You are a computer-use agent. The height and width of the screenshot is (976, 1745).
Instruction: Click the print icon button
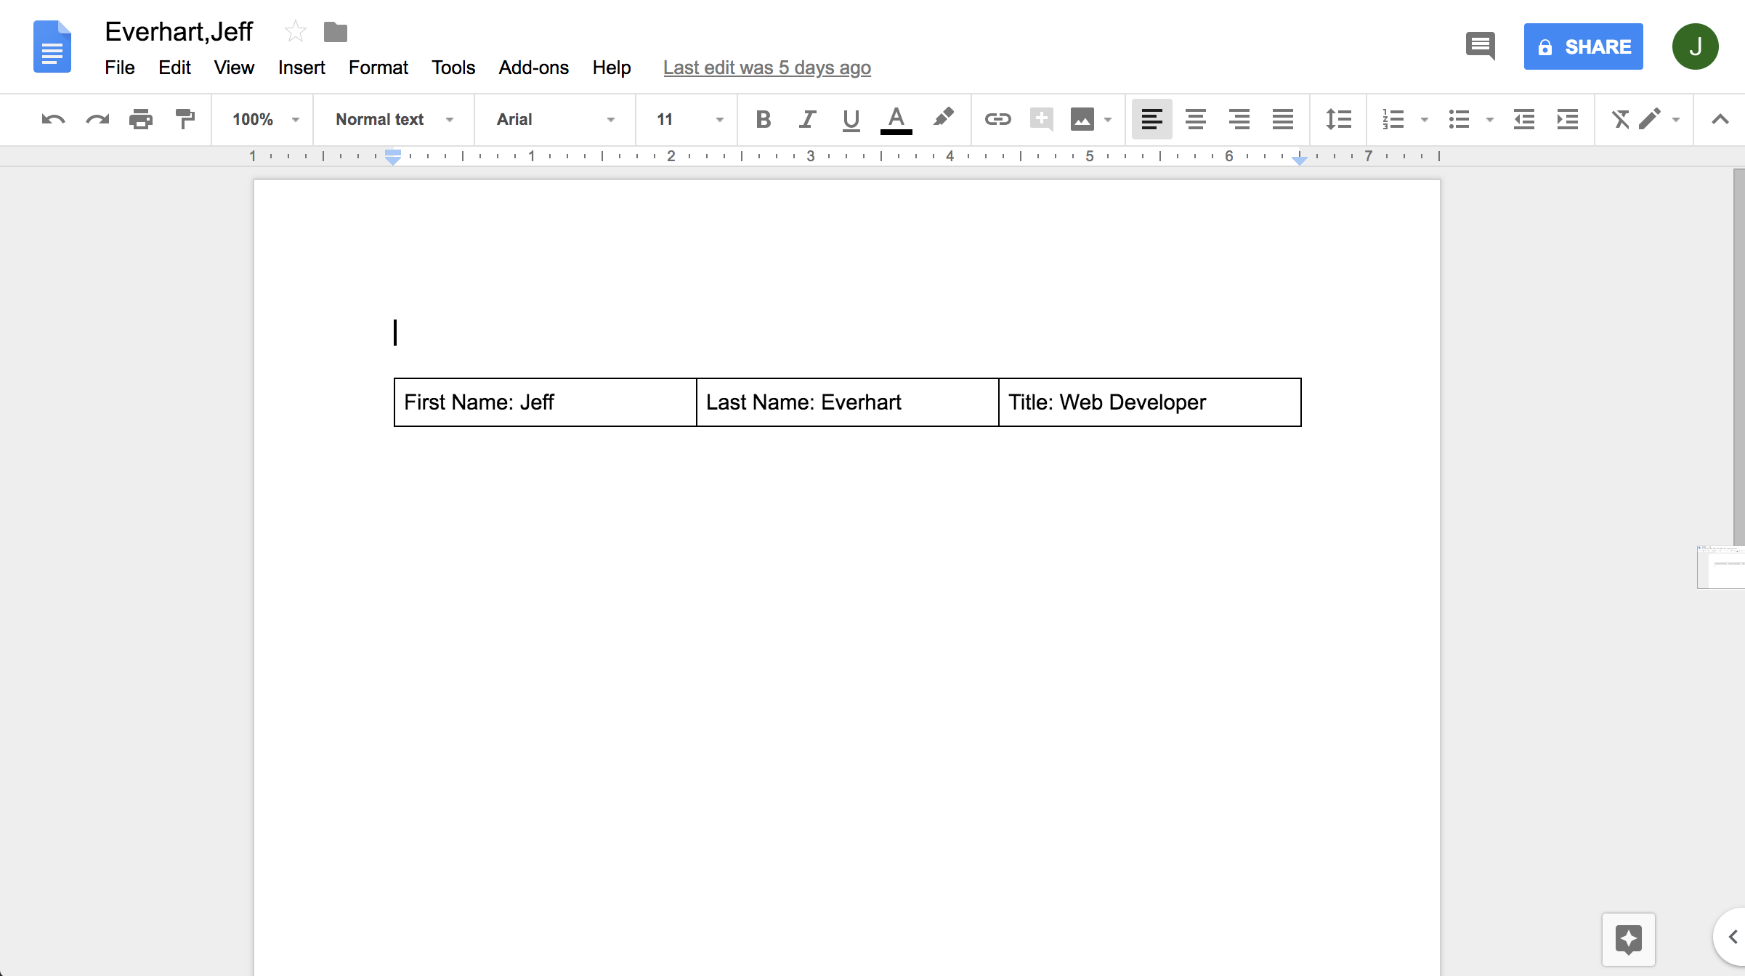(x=142, y=118)
